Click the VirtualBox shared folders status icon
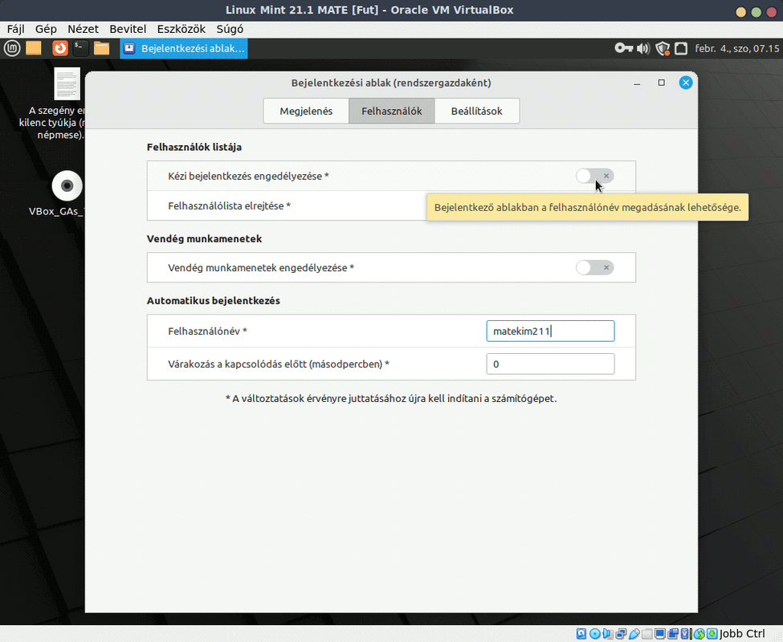 647,633
